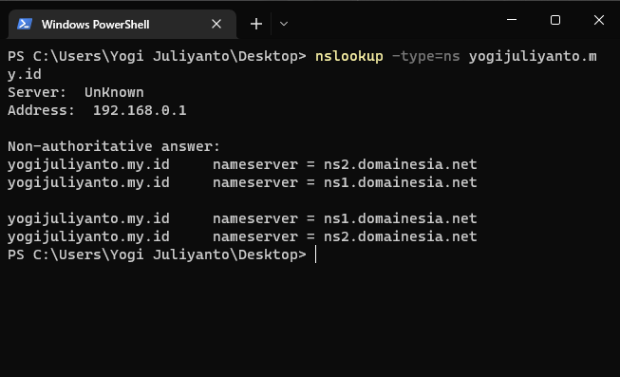620x377 pixels.
Task: Click the second ns1.domainesia.net output entry
Action: 400,218
